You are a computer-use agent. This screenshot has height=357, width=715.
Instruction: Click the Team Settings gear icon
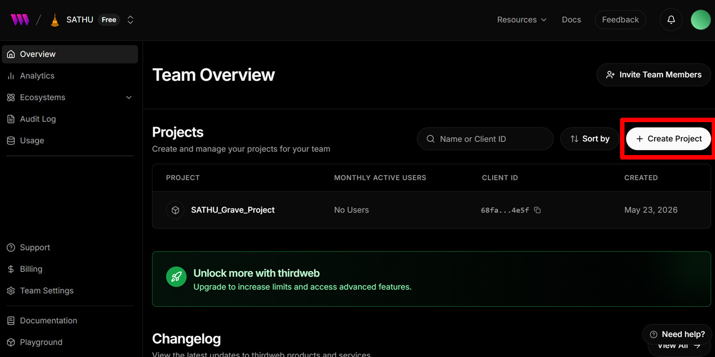(11, 291)
